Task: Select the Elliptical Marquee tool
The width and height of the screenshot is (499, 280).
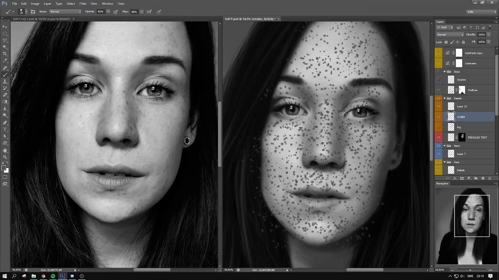Action: coord(5,33)
